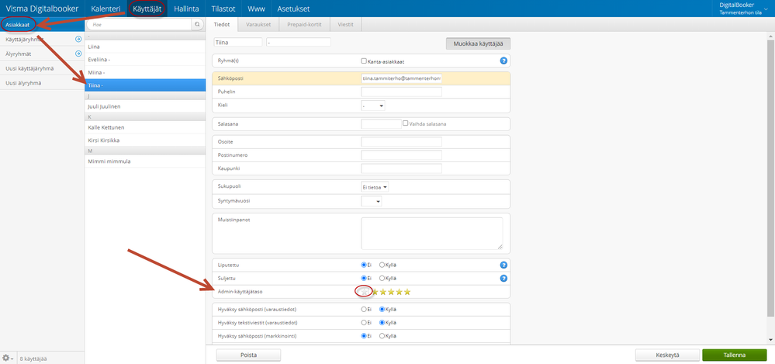Click the Sähköposti email field
This screenshot has height=364, width=775.
[x=401, y=78]
